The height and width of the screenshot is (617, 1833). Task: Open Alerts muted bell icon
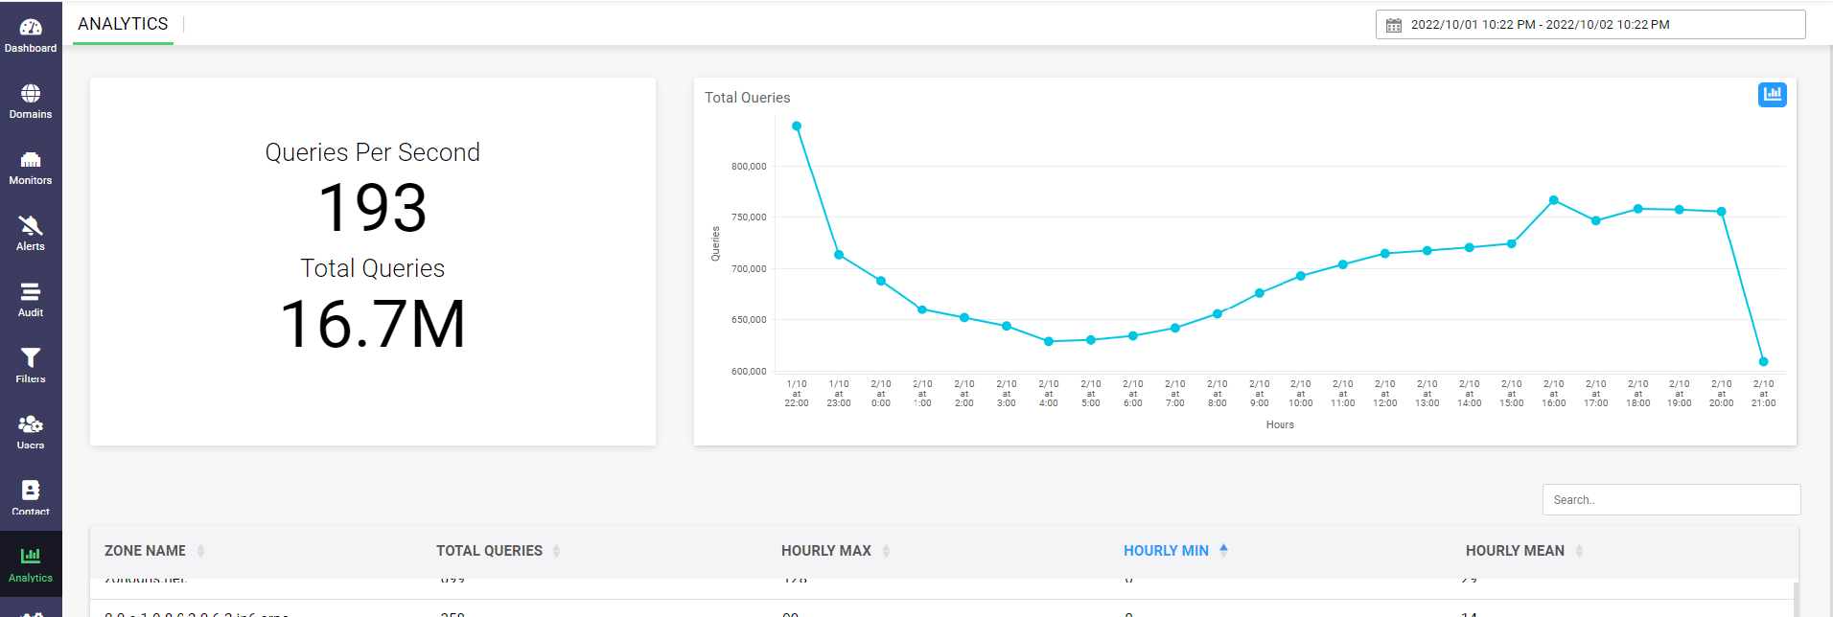click(31, 227)
